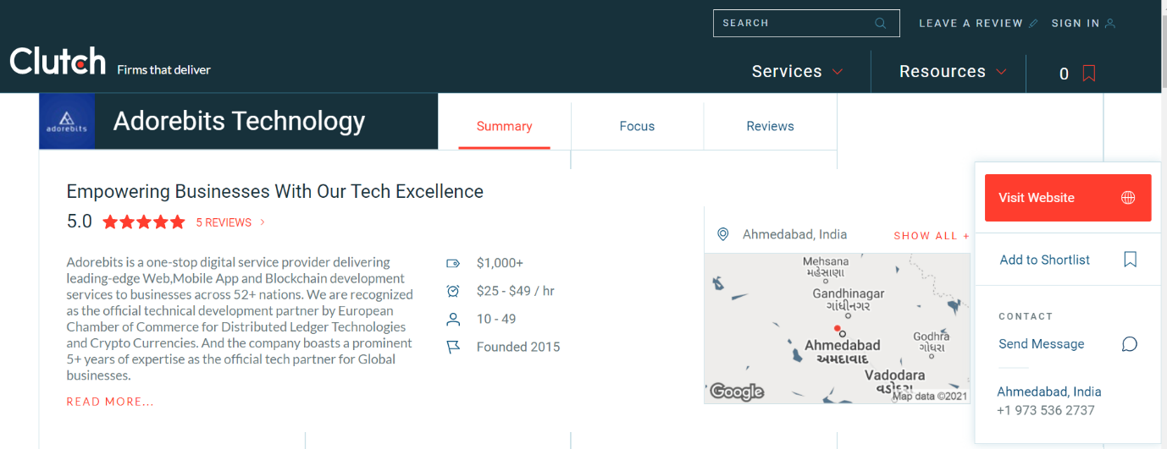Viewport: 1167px width, 449px height.
Task: Click the price tag icon next to $1,000+
Action: tap(453, 263)
